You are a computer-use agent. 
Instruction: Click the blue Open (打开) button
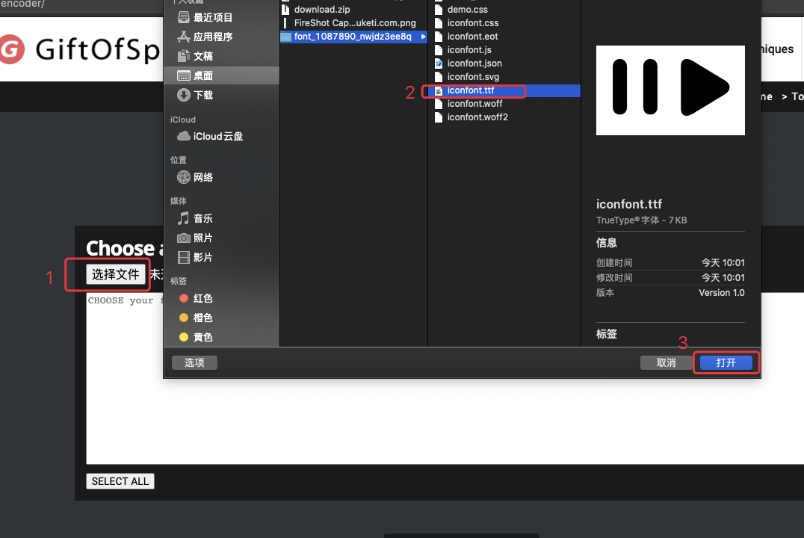coord(726,362)
